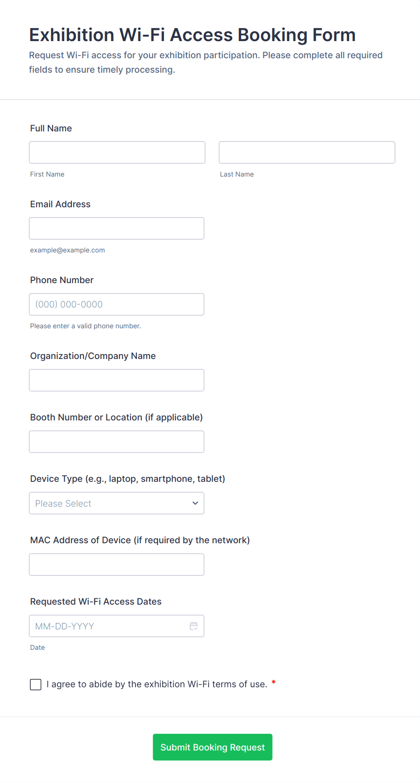
Task: Click the 'Full Name' field label
Action: (x=51, y=128)
